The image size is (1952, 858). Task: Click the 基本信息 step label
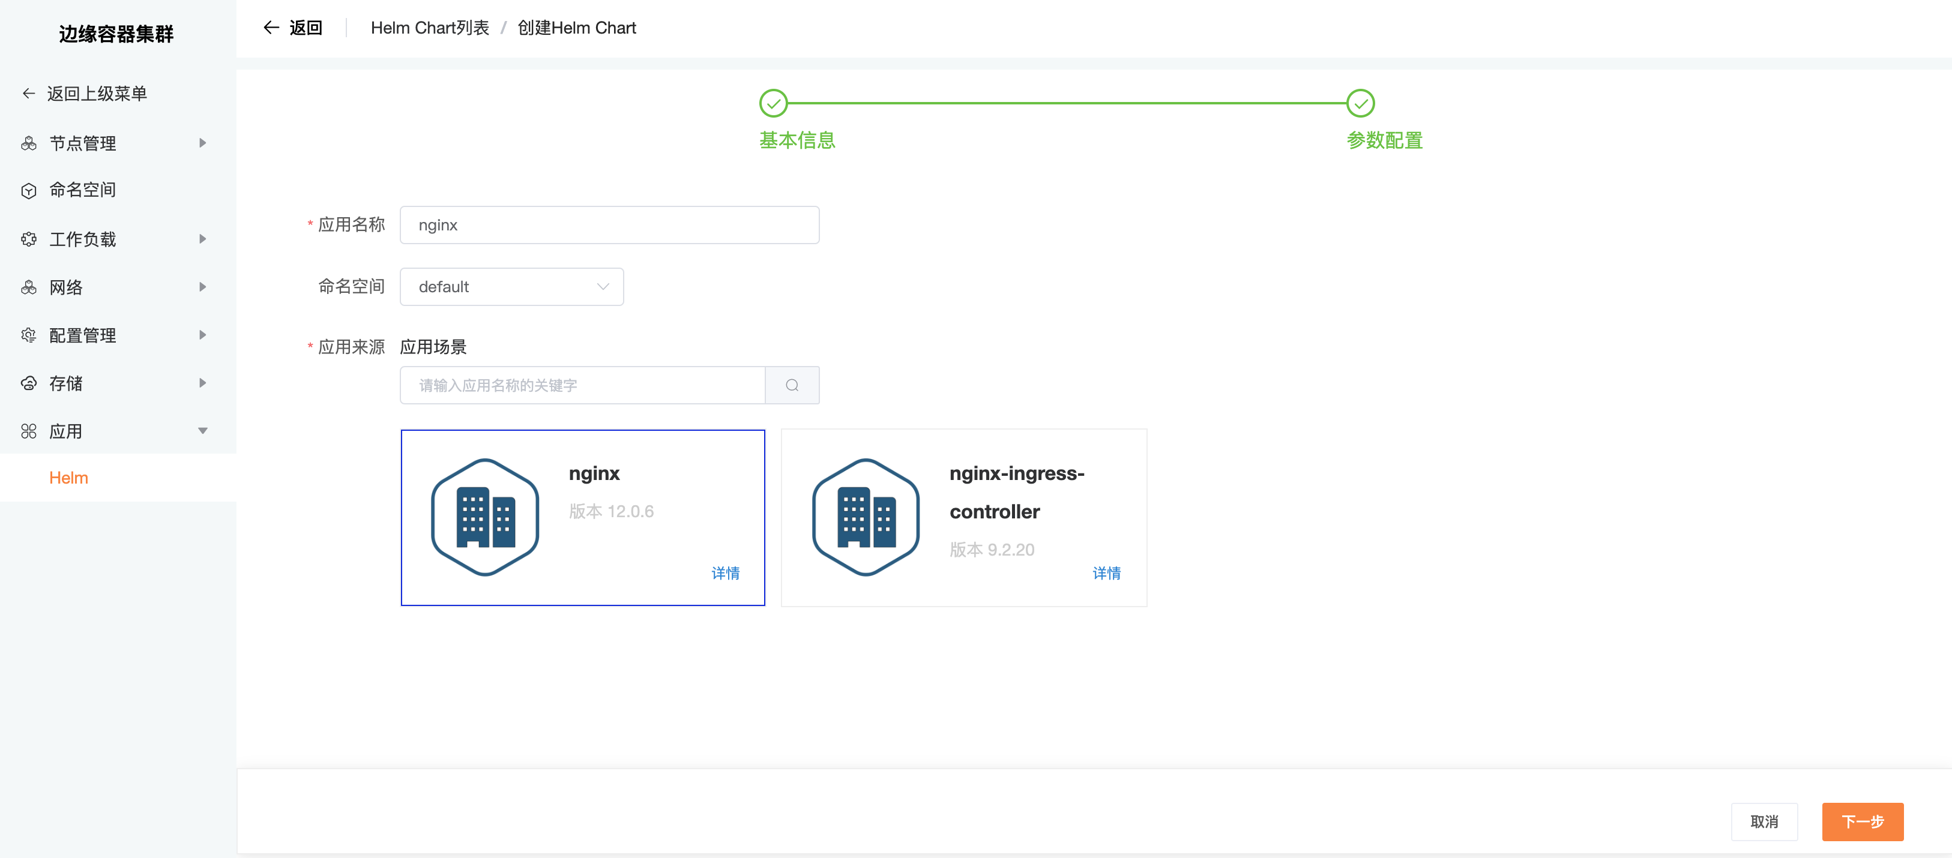797,140
